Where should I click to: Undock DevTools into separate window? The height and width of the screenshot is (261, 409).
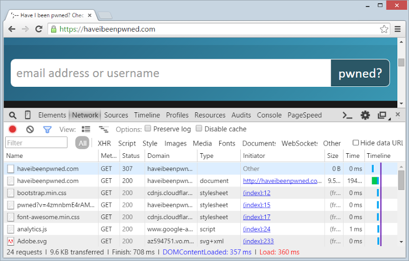(382, 115)
